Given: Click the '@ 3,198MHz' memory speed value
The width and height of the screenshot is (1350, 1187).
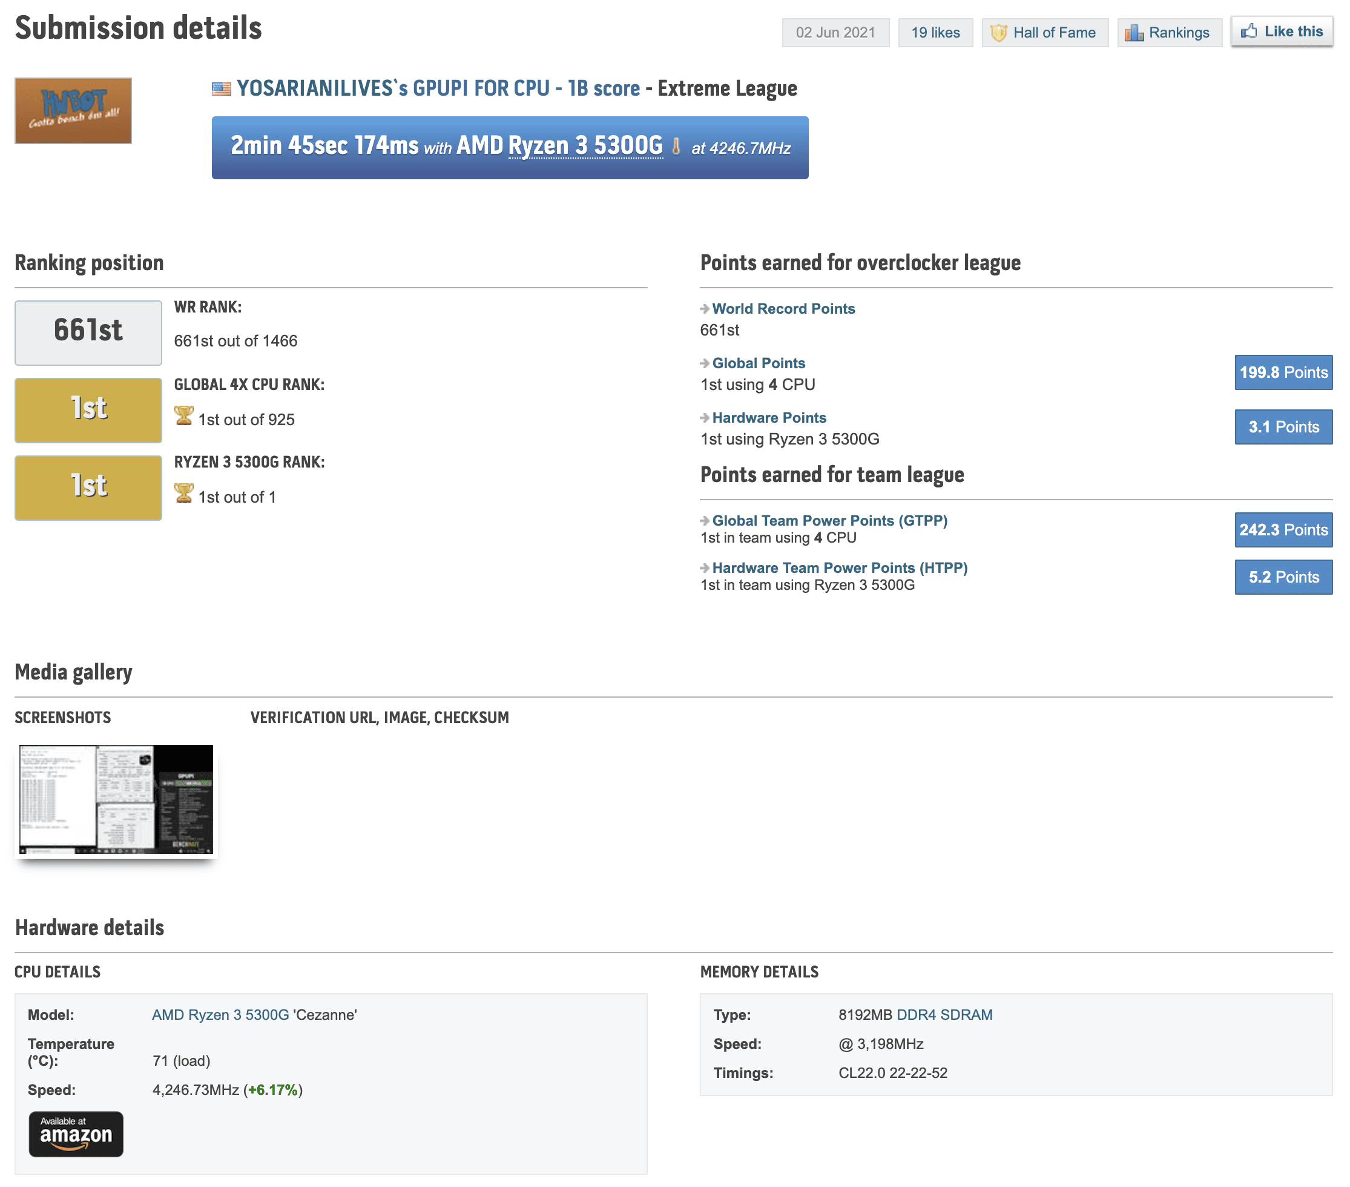Looking at the screenshot, I should 881,1043.
